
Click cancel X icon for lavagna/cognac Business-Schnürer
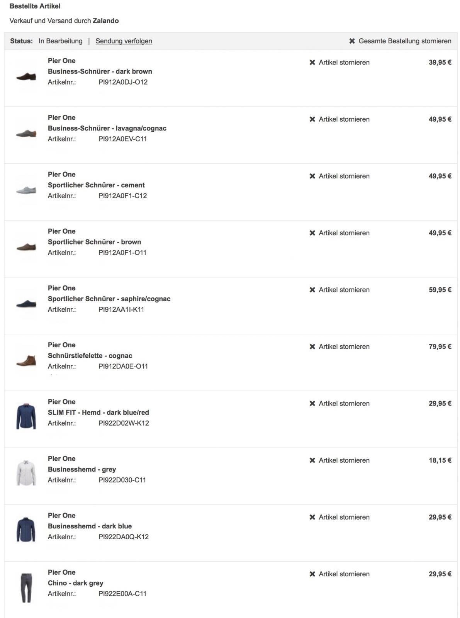[312, 119]
